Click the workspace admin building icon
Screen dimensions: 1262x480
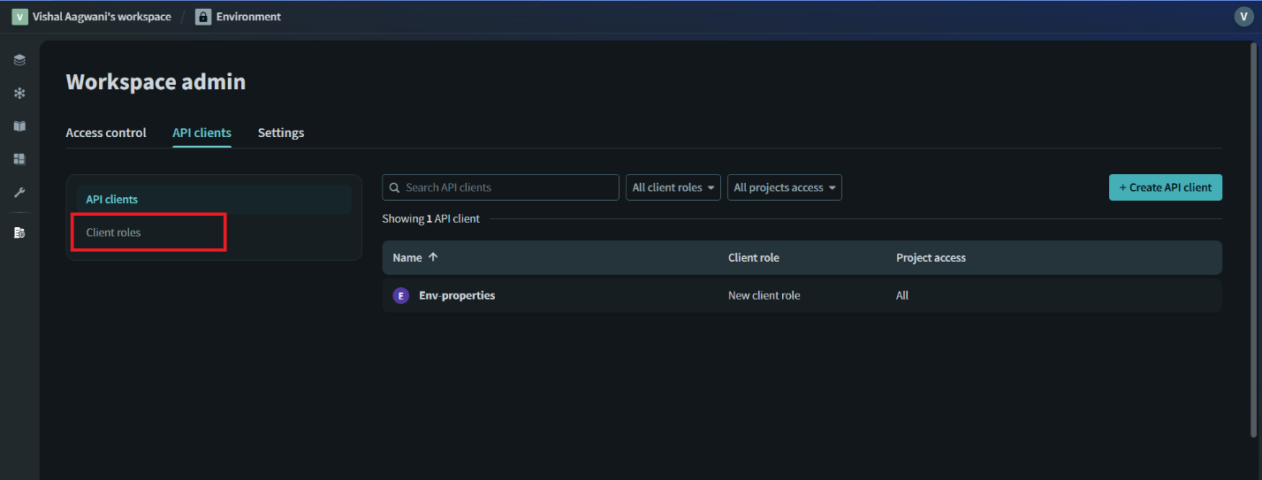pyautogui.click(x=19, y=233)
